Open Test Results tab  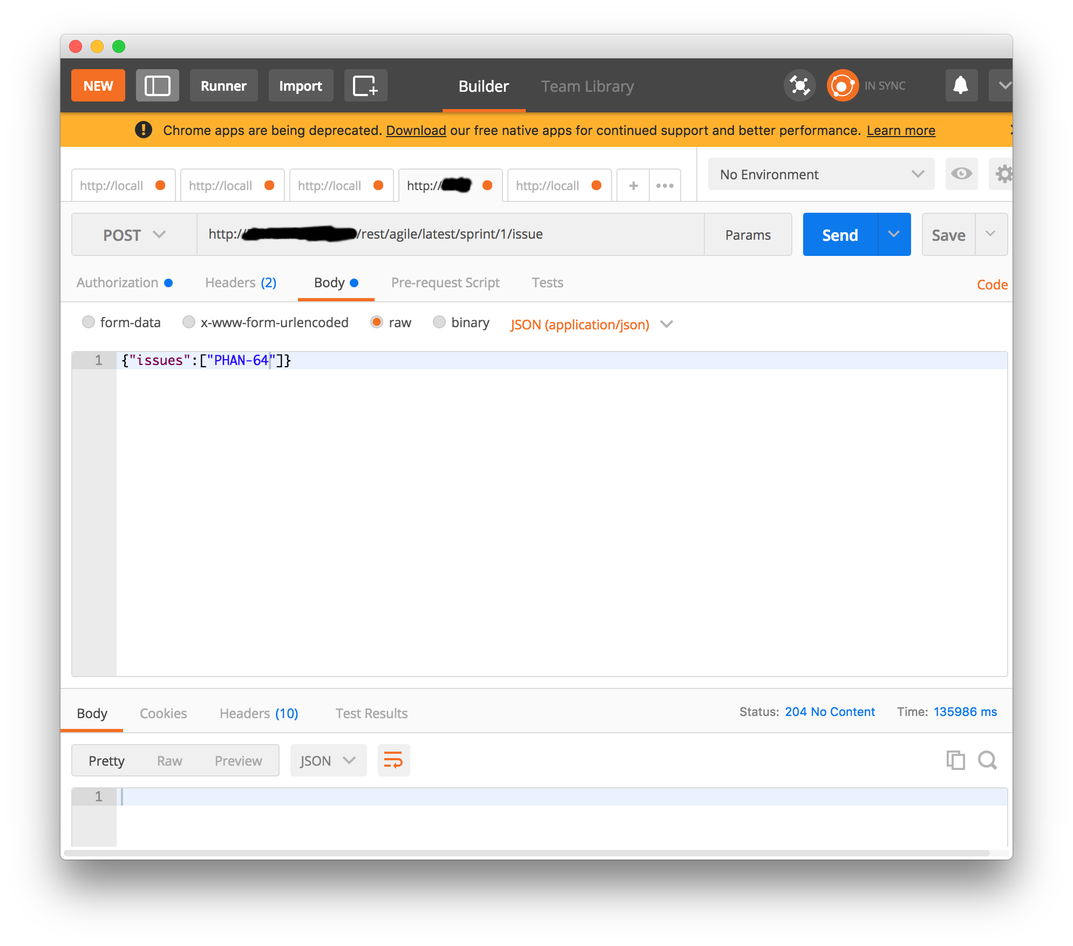click(371, 713)
